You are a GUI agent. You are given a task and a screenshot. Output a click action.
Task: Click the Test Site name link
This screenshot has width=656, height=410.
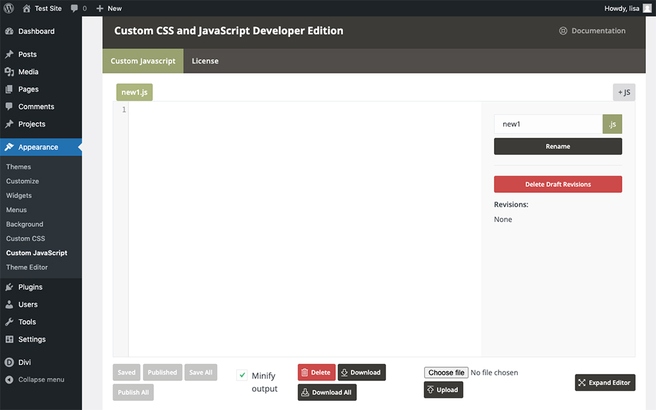48,9
